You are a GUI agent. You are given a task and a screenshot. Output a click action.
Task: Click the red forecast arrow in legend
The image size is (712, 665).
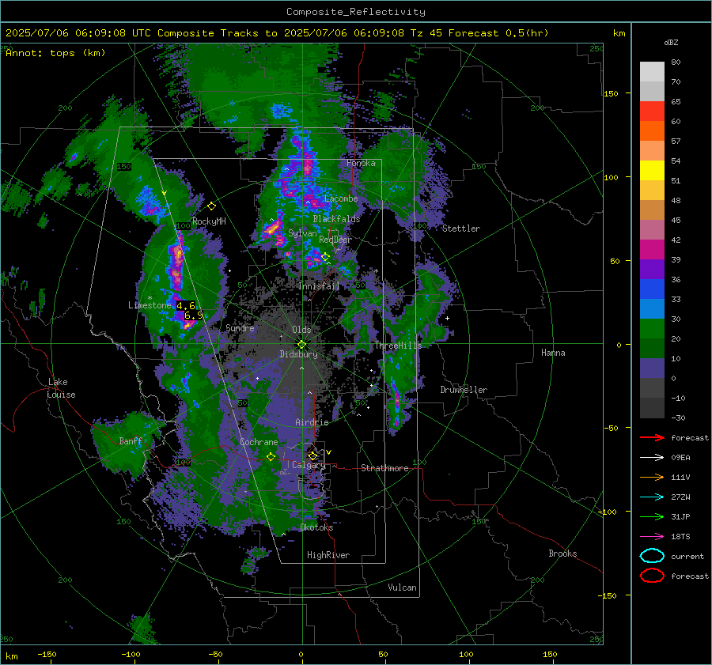(x=652, y=437)
